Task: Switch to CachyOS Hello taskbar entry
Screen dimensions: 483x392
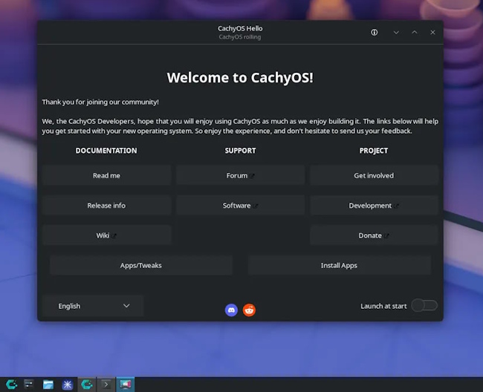Action: point(86,385)
